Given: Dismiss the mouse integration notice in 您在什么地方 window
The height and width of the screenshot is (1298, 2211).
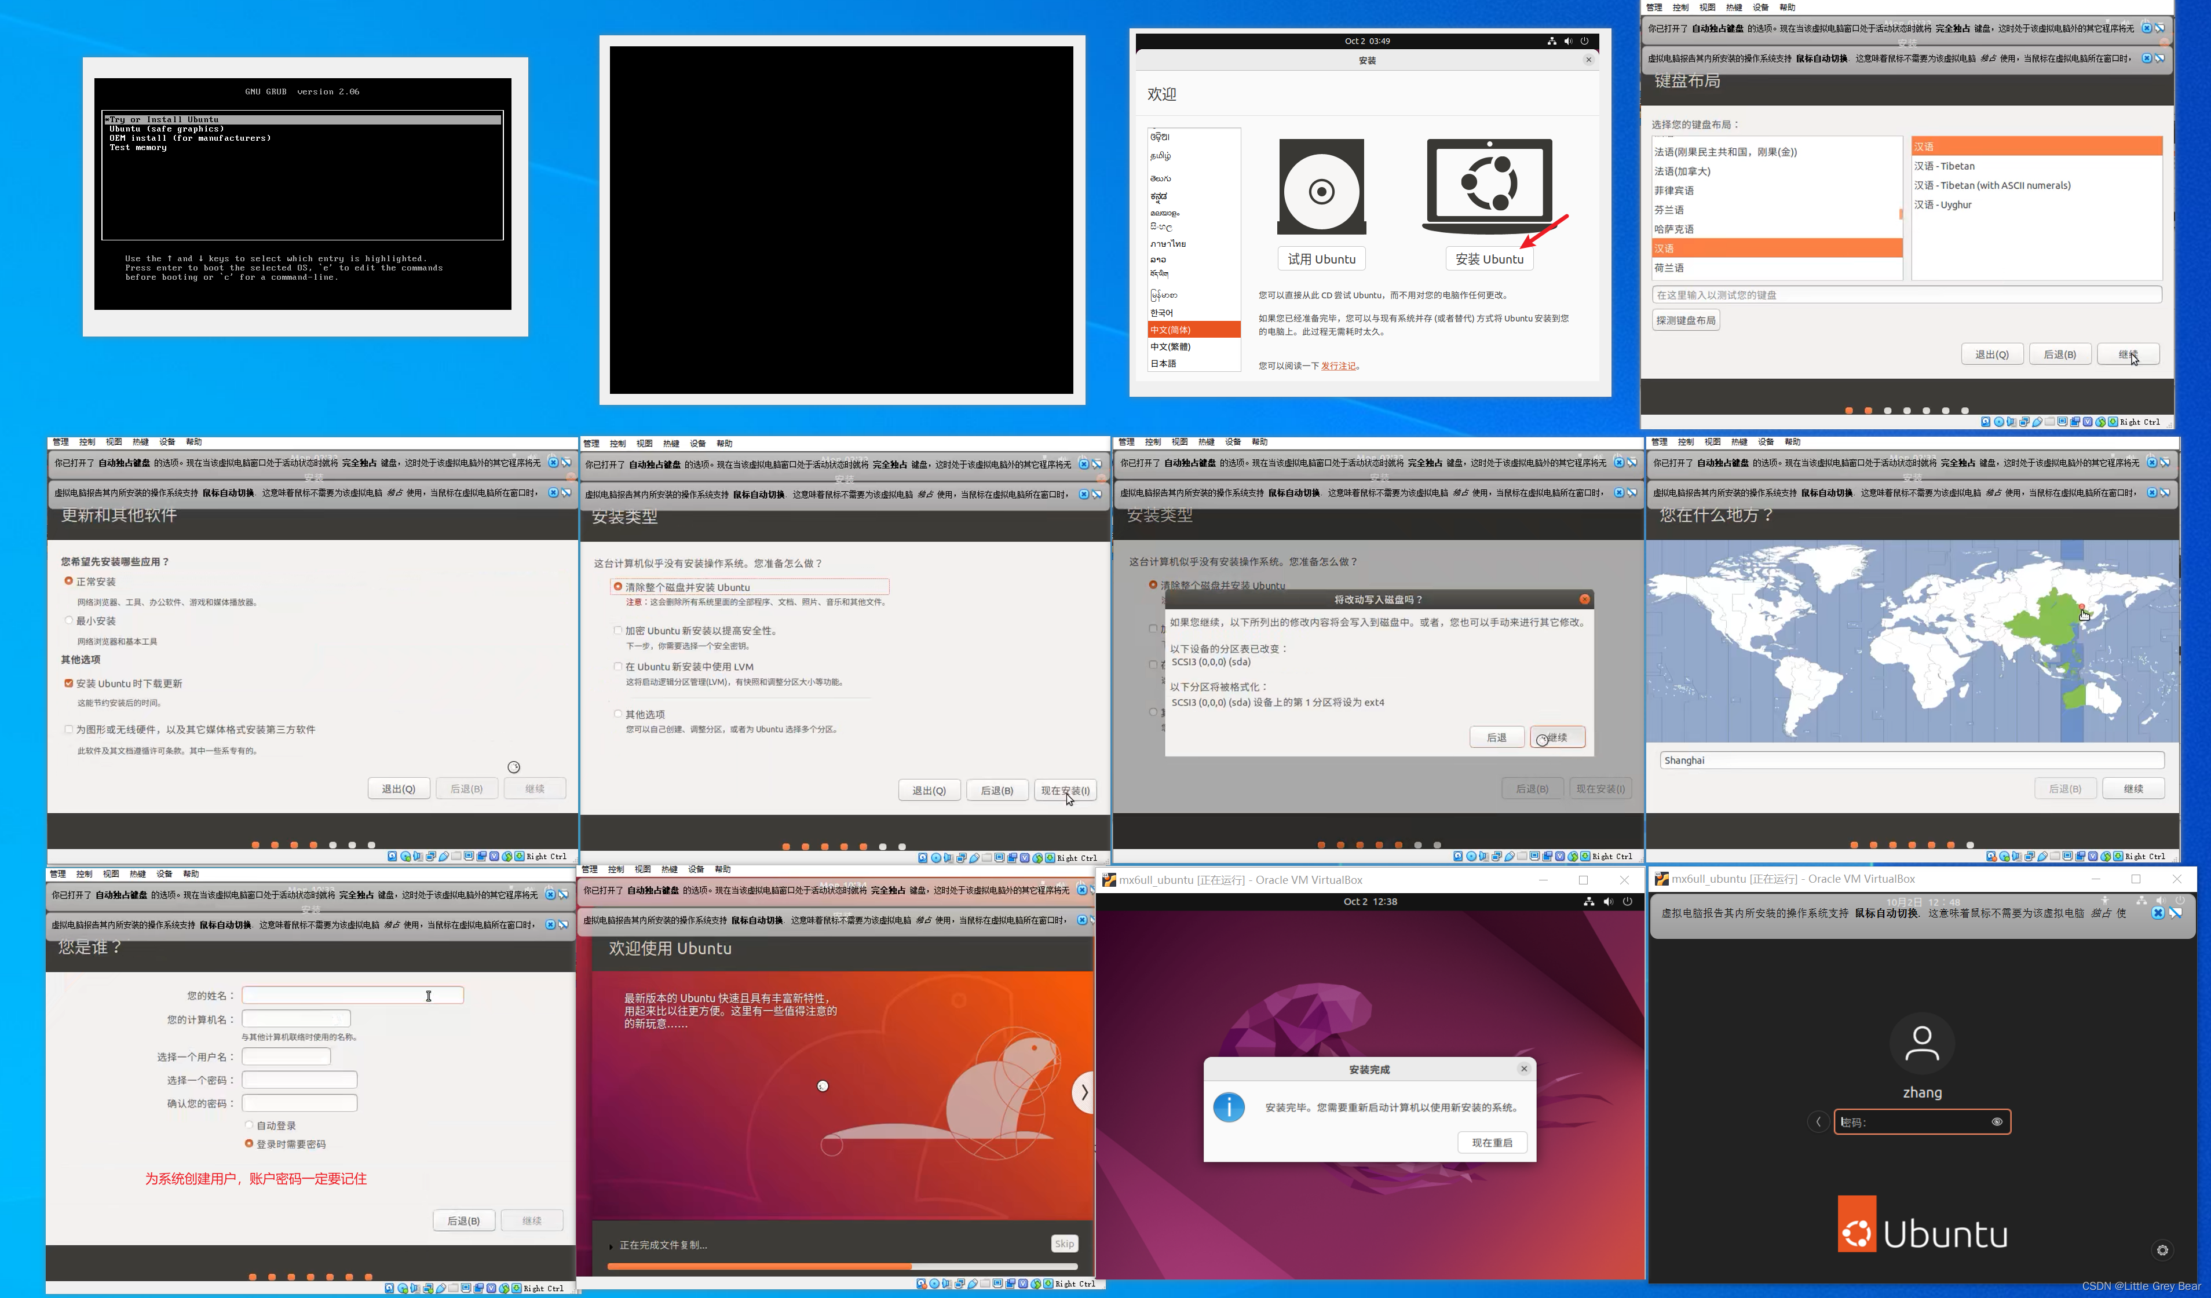Looking at the screenshot, I should tap(2152, 493).
